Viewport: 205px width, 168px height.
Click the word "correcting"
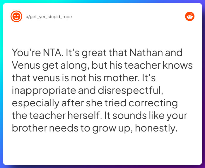pyautogui.click(x=153, y=103)
